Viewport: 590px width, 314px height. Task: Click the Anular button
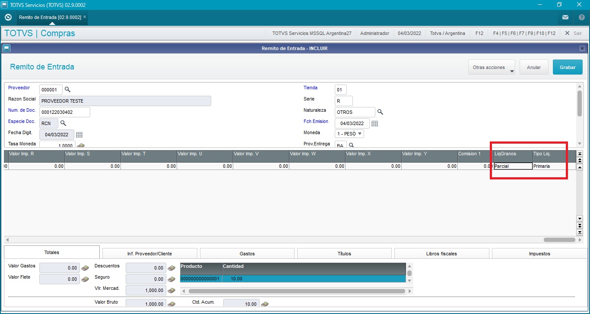pyautogui.click(x=534, y=67)
